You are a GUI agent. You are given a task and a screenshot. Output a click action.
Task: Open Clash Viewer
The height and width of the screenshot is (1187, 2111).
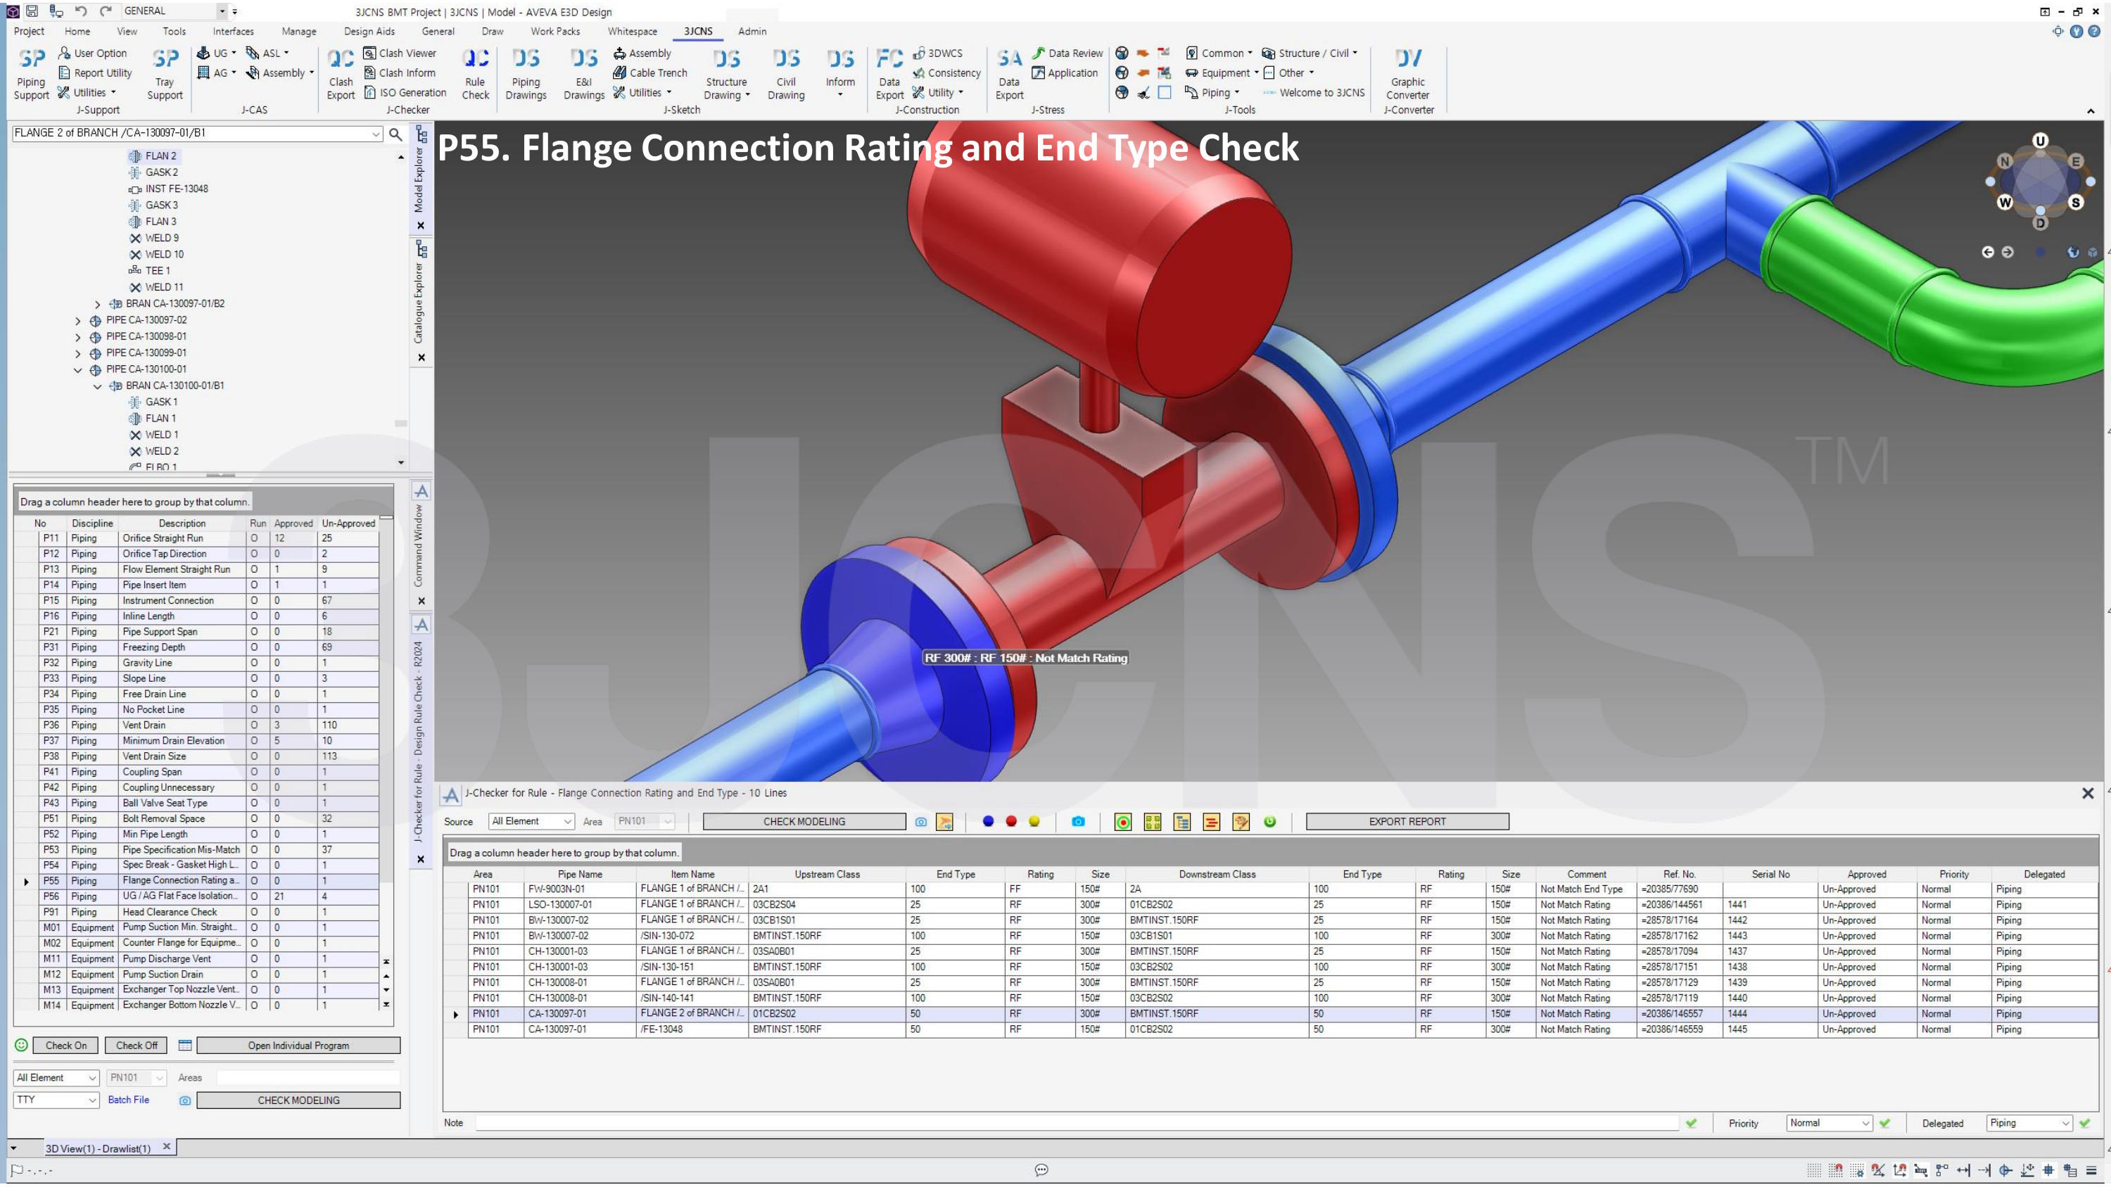pos(400,53)
